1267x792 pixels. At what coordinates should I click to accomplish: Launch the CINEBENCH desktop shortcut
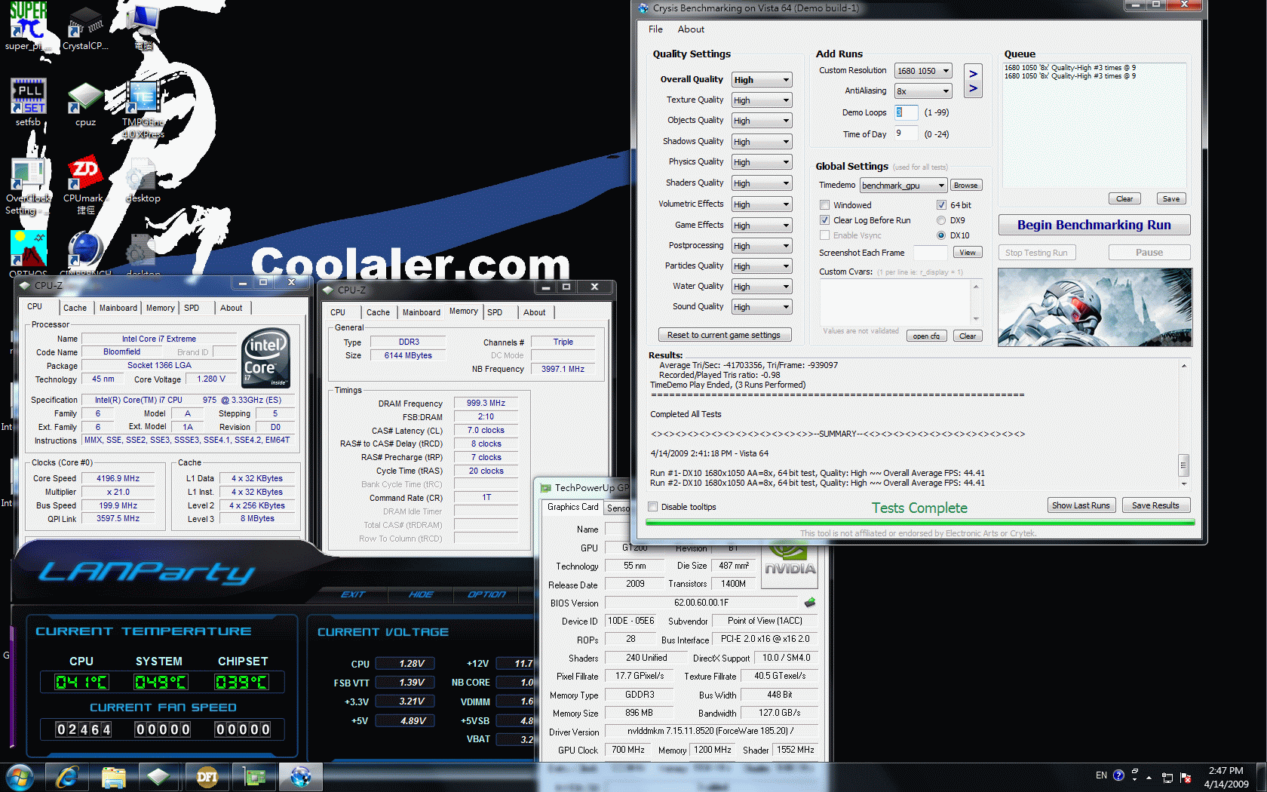85,254
